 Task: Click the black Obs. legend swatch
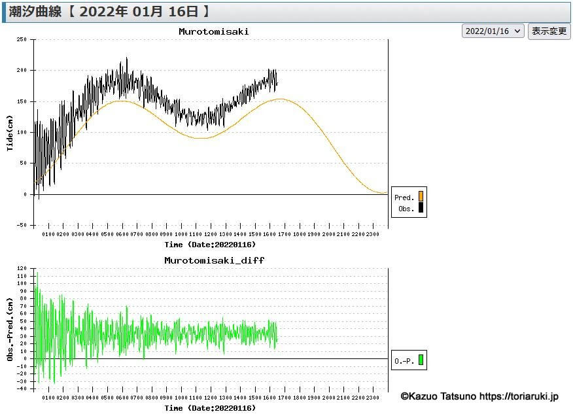point(421,208)
